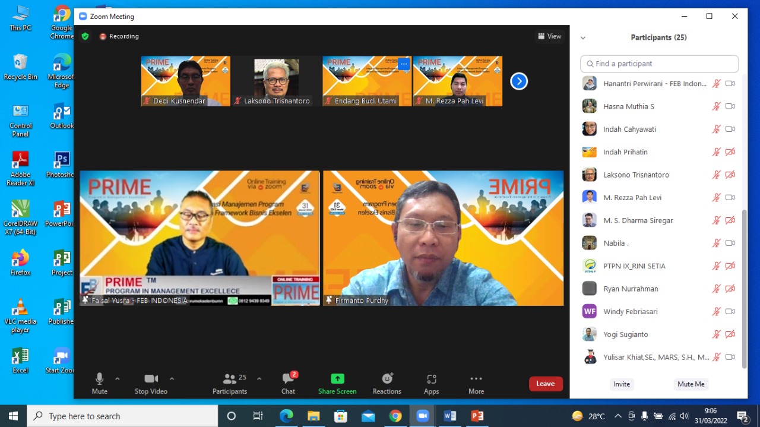The height and width of the screenshot is (427, 760).
Task: Open Firefox desktop icon
Action: [x=20, y=262]
